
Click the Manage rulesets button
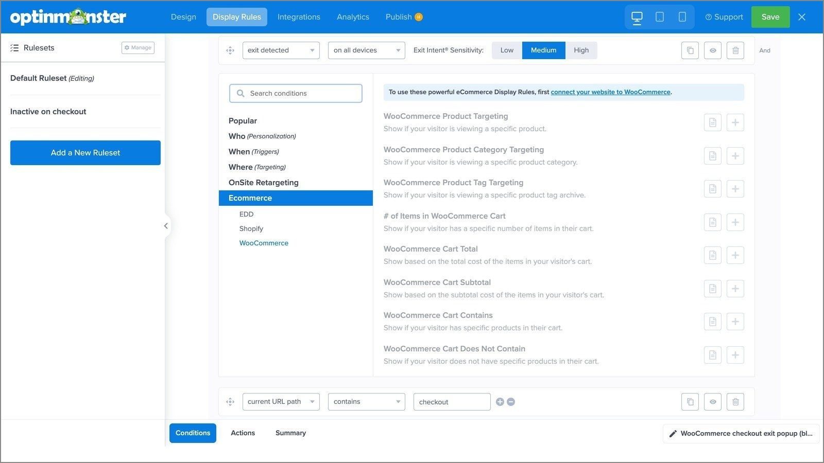pos(138,48)
